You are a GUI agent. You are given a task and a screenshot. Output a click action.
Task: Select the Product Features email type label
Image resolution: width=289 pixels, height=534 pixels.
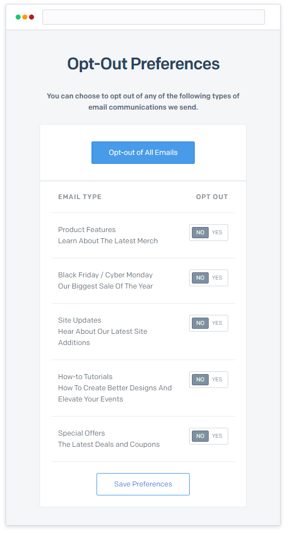(x=86, y=230)
